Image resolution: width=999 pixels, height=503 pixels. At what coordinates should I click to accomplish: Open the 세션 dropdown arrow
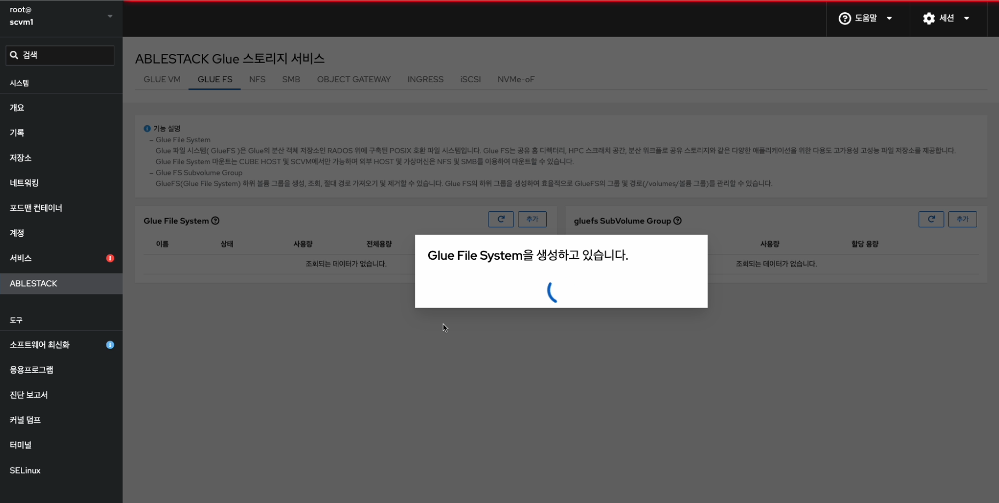click(x=966, y=18)
